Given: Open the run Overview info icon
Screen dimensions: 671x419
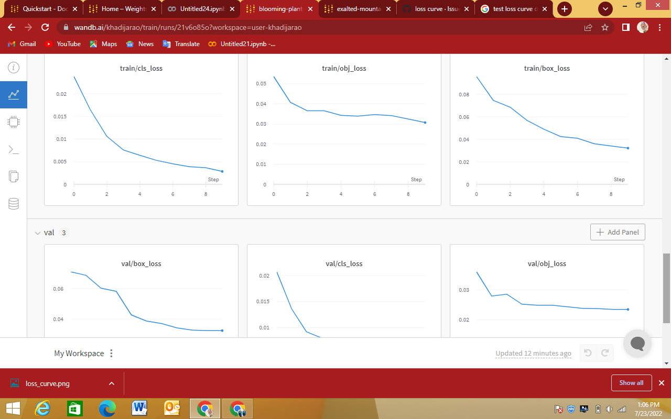Looking at the screenshot, I should coord(13,67).
